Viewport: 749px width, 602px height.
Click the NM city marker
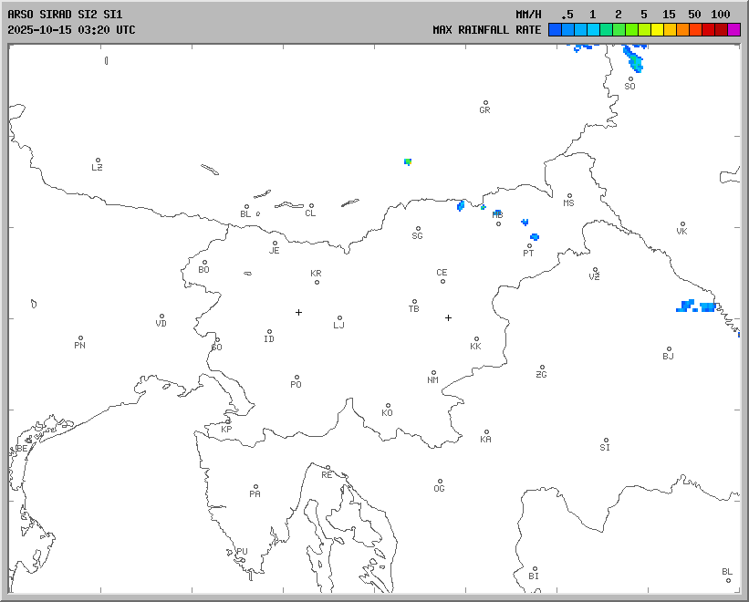click(x=433, y=373)
